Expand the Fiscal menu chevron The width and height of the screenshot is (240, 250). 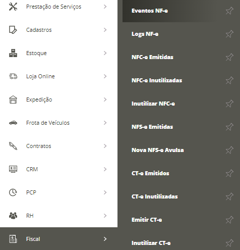click(x=105, y=239)
